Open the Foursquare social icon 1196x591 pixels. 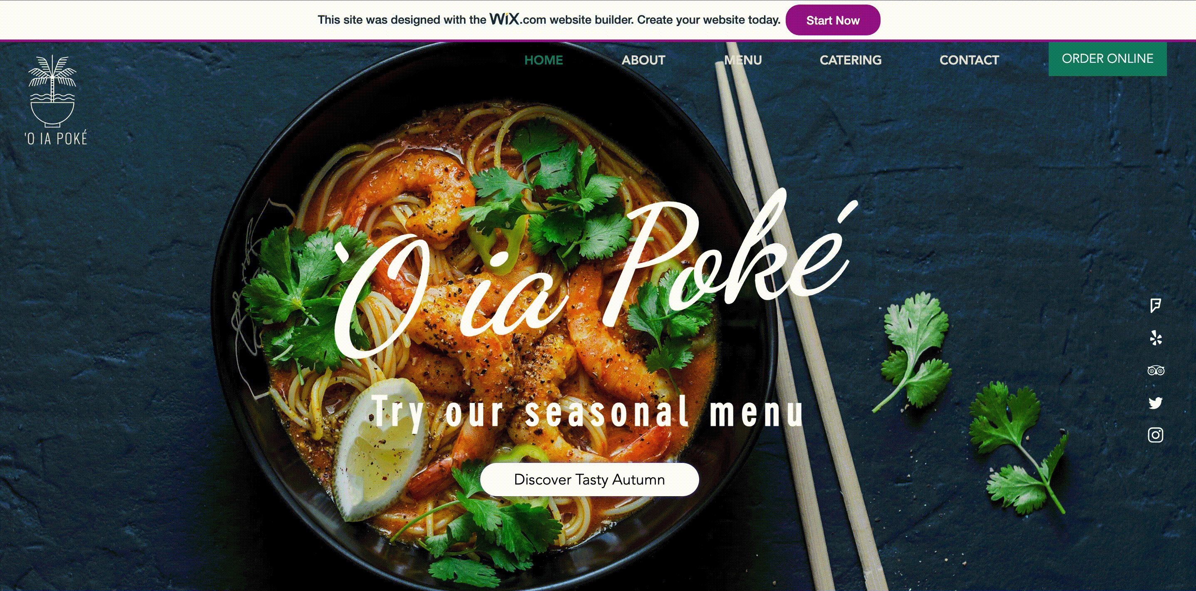[1156, 305]
